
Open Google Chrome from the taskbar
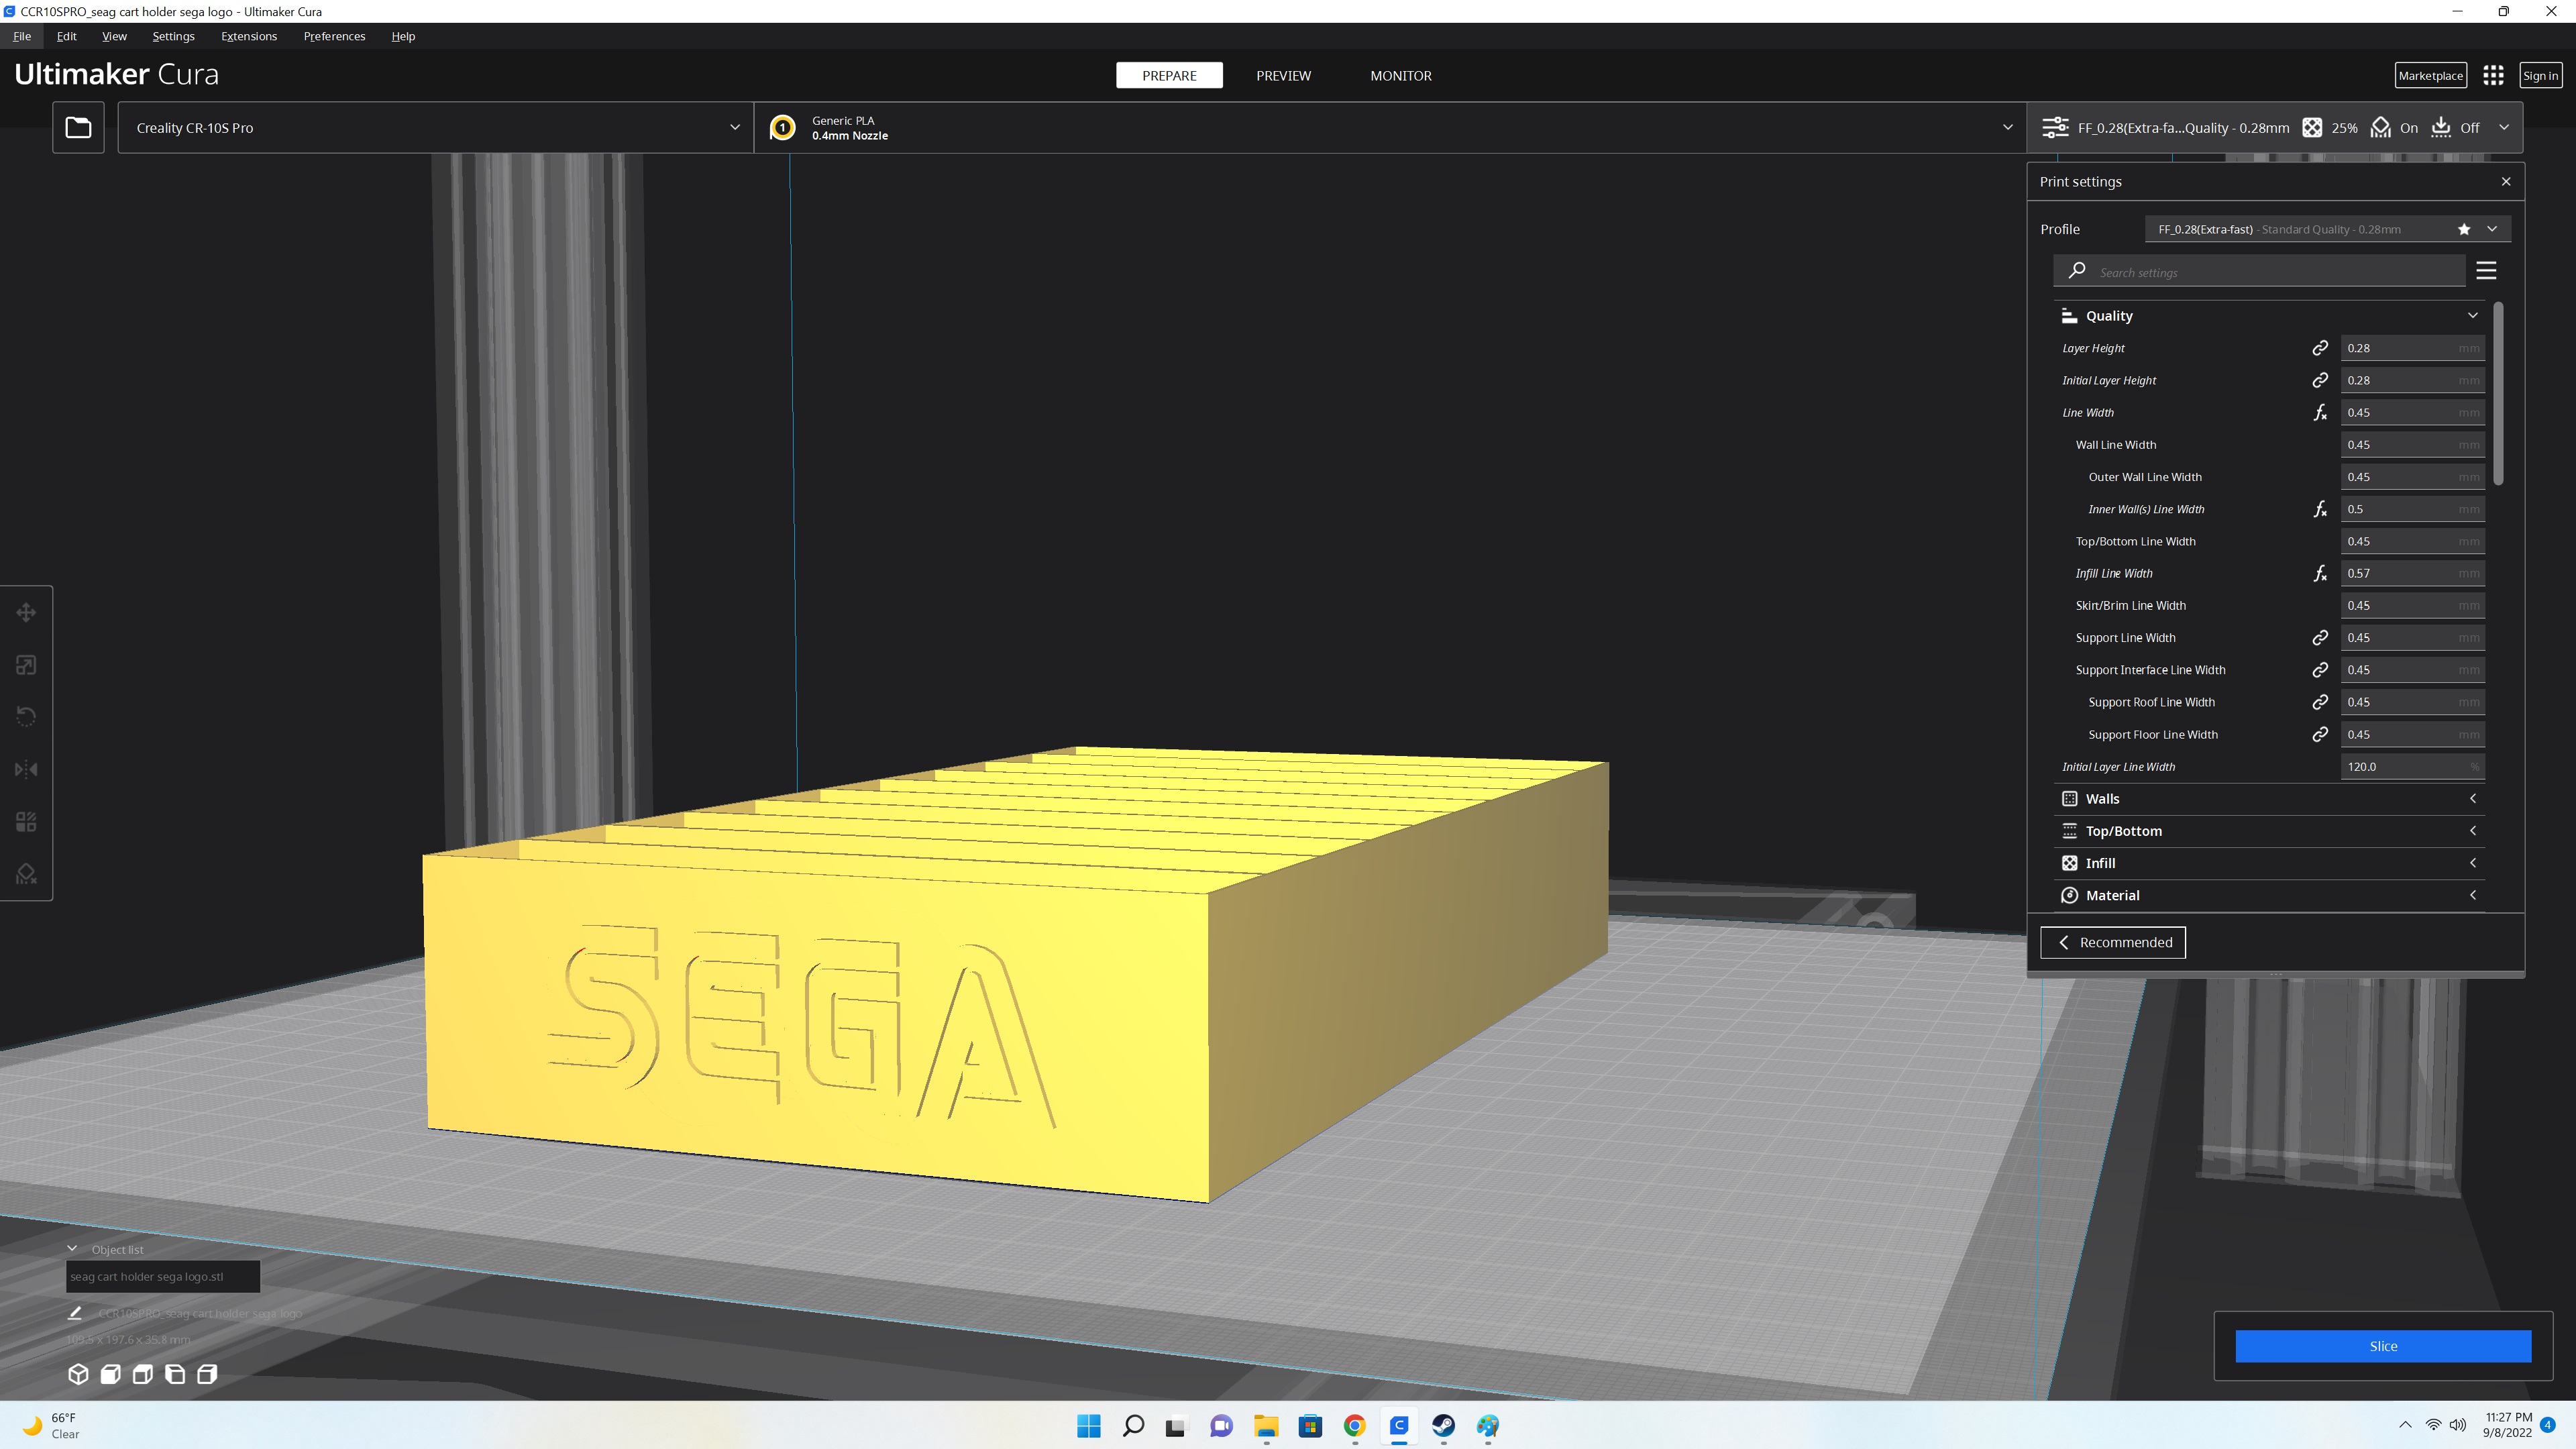coord(1354,1426)
